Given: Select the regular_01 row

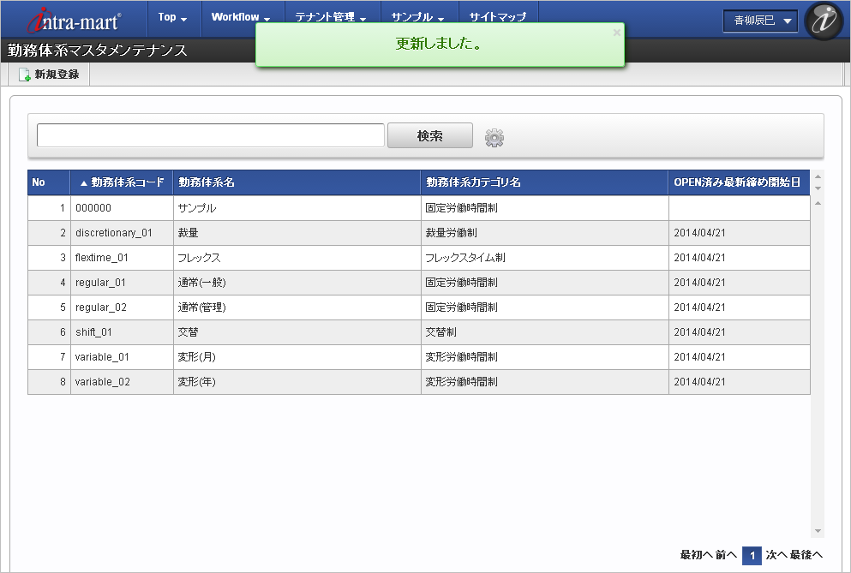Looking at the screenshot, I should 419,283.
